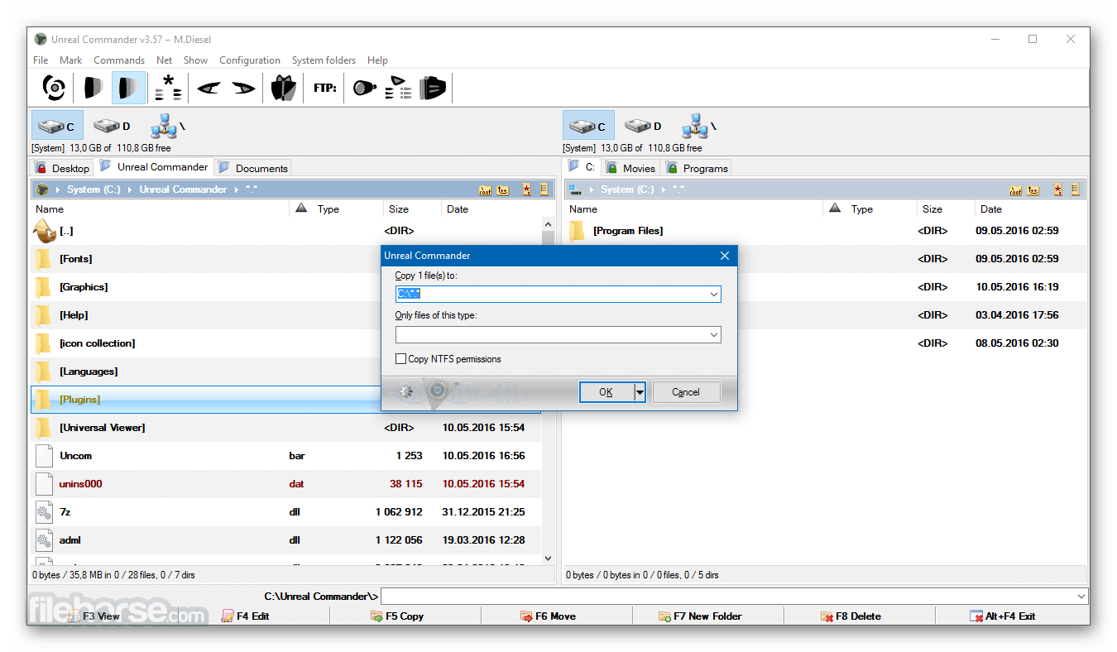Expand the 'Copy 1 file(s) to' destination dropdown
This screenshot has width=1117, height=652.
(x=713, y=294)
